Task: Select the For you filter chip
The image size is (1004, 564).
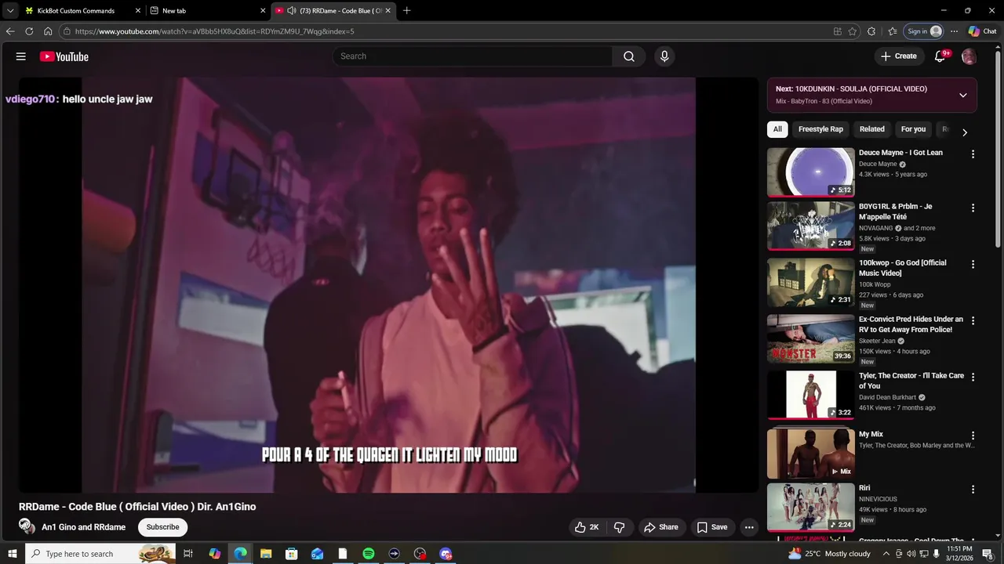Action: pos(913,129)
